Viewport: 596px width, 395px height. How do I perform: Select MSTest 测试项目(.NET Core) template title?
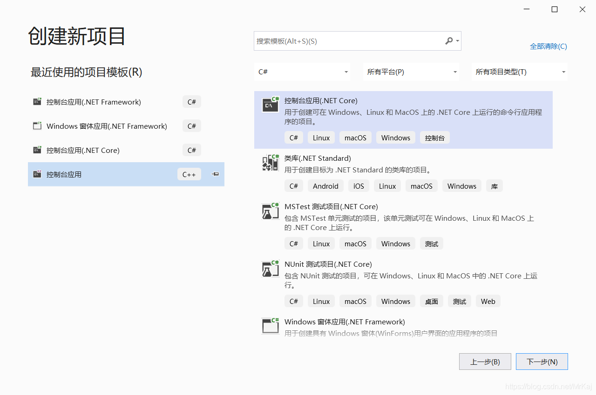(x=331, y=206)
